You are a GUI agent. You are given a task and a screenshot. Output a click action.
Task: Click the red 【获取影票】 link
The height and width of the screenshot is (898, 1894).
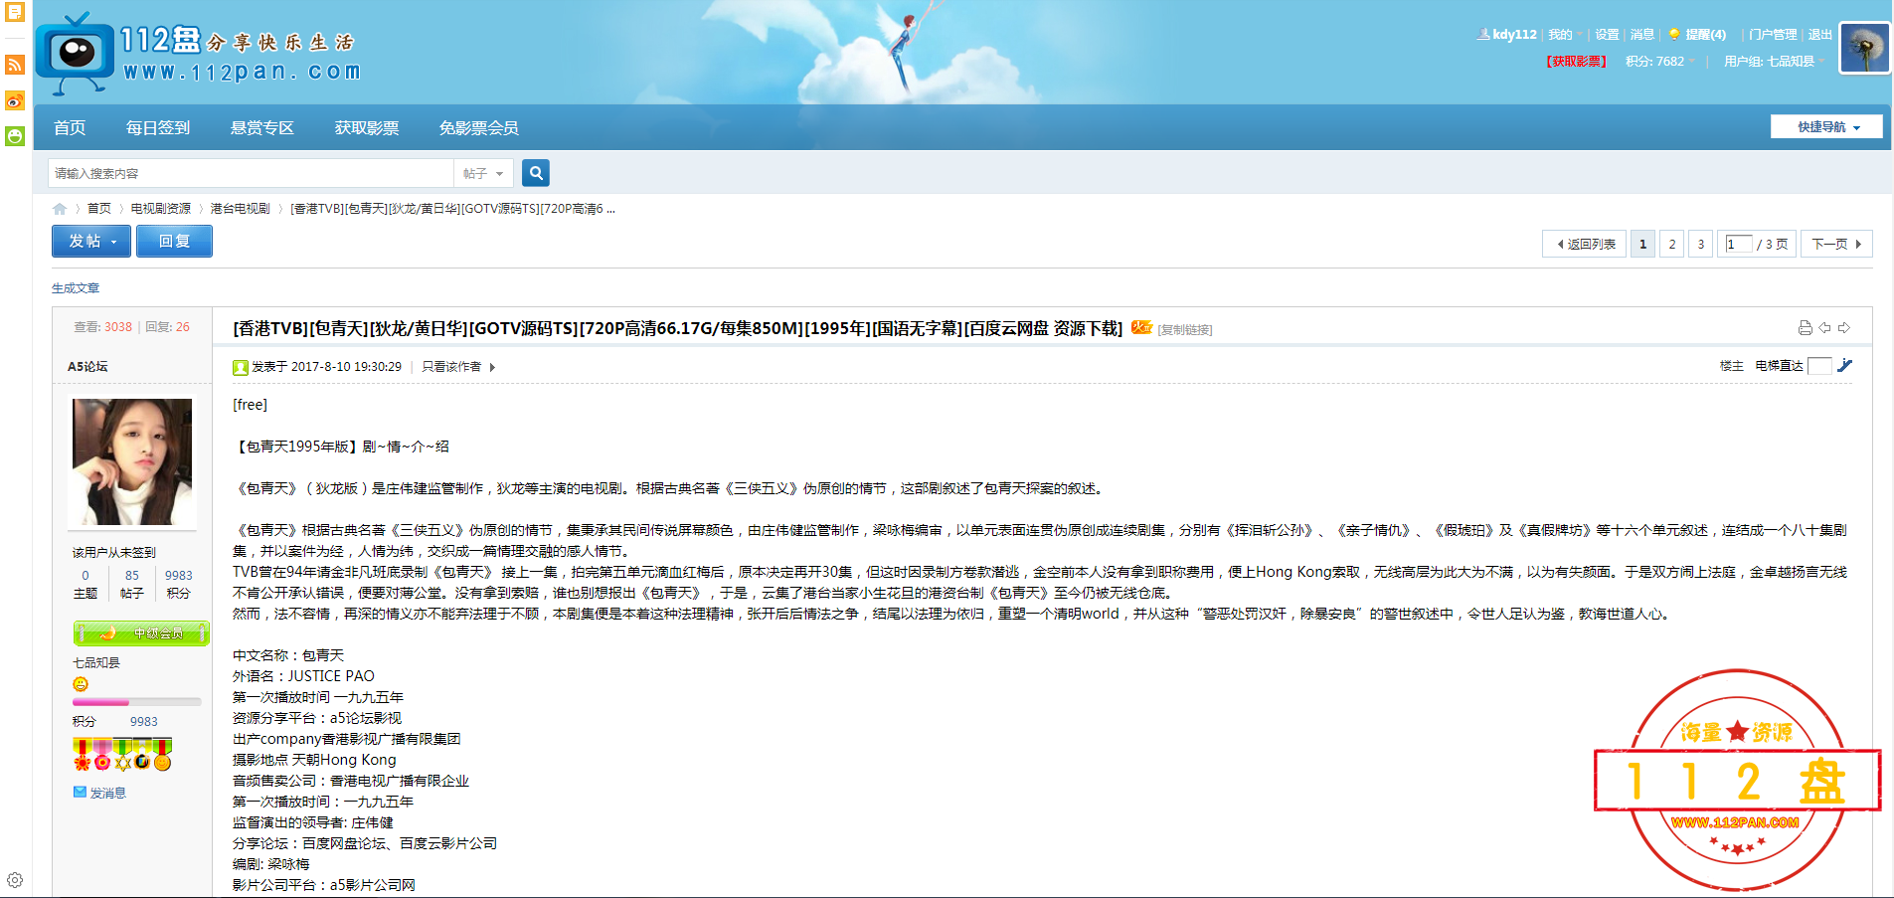pos(1576,62)
